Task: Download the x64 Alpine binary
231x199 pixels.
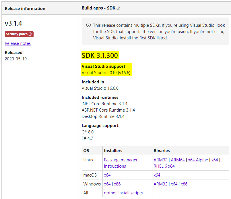Action: click(x=198, y=160)
